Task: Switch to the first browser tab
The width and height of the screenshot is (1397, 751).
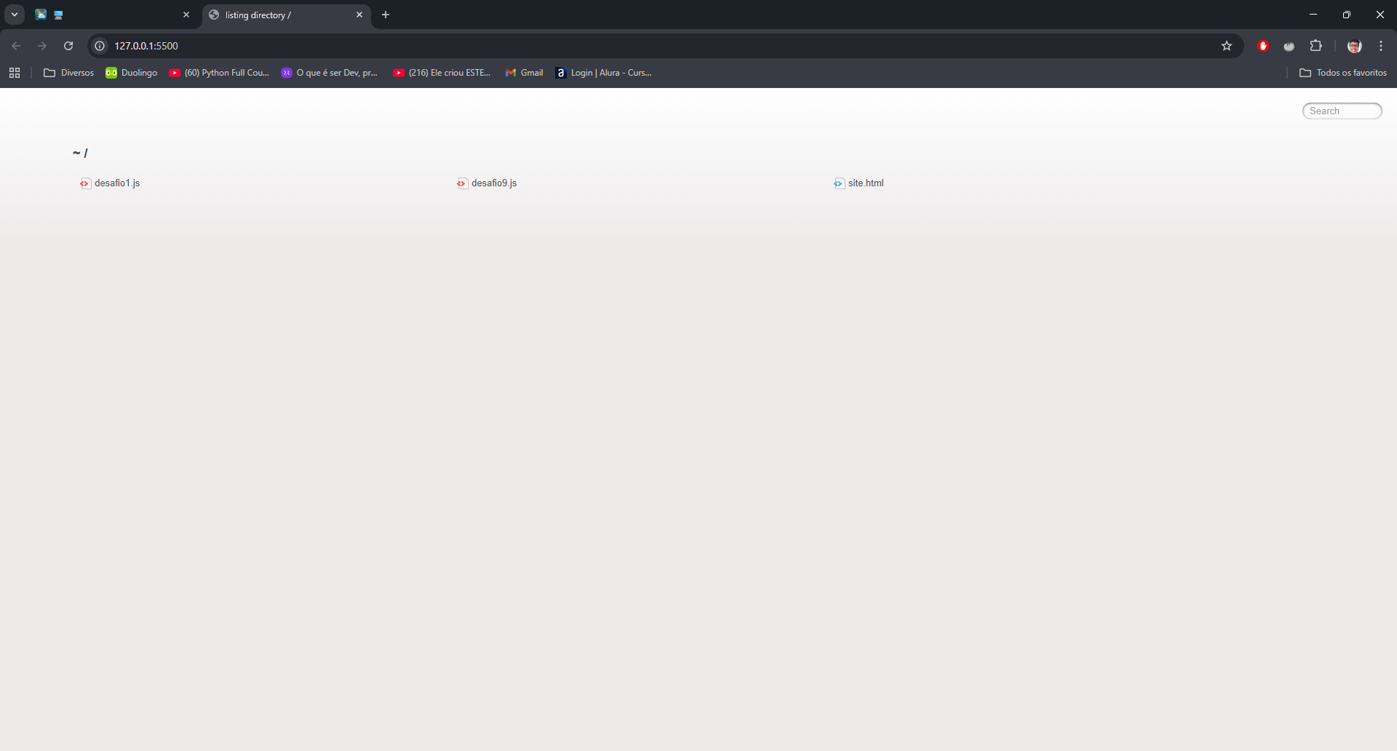Action: [109, 15]
